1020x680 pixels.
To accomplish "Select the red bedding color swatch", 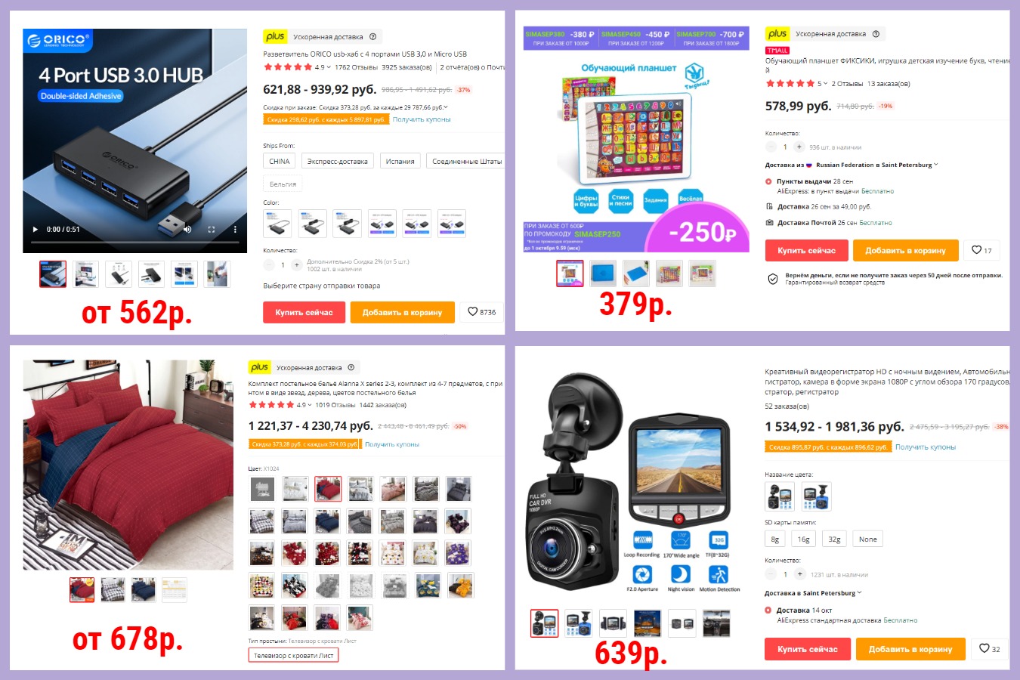I will 327,489.
